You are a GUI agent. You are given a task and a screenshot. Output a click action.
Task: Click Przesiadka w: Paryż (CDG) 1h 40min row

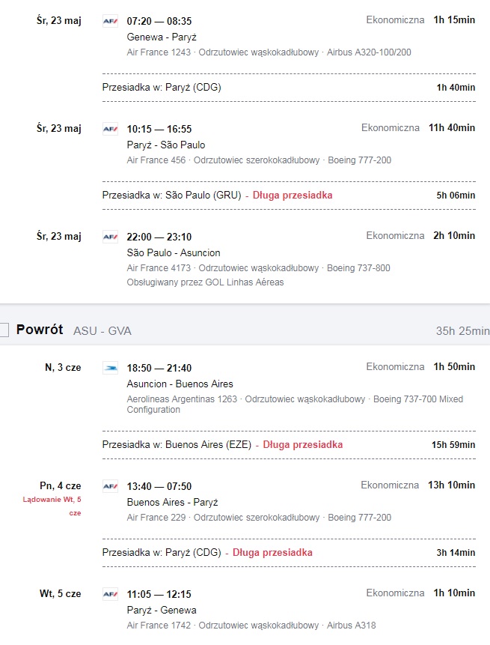(x=289, y=88)
